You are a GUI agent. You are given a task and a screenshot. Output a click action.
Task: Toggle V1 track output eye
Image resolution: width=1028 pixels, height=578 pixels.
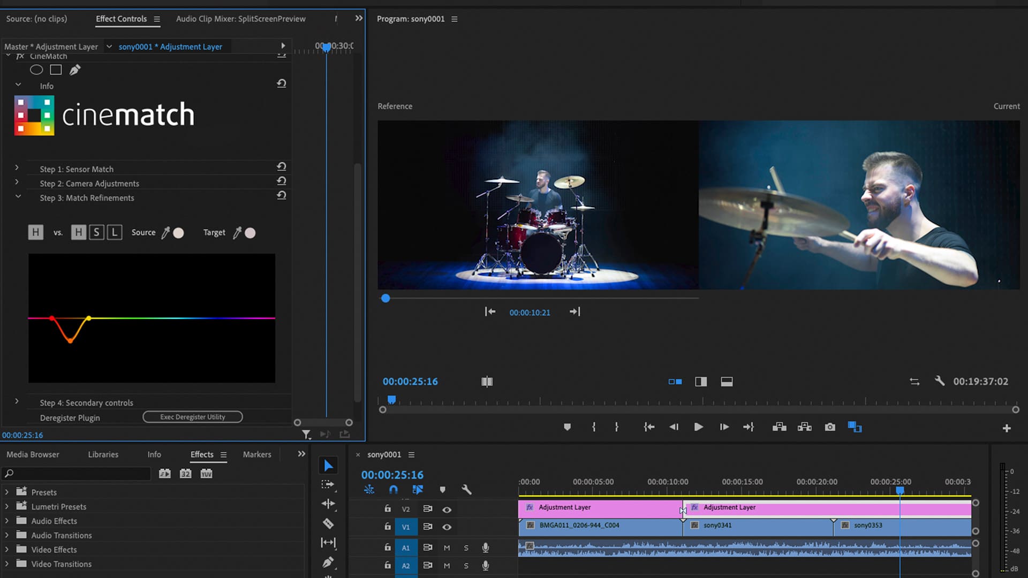pyautogui.click(x=447, y=527)
